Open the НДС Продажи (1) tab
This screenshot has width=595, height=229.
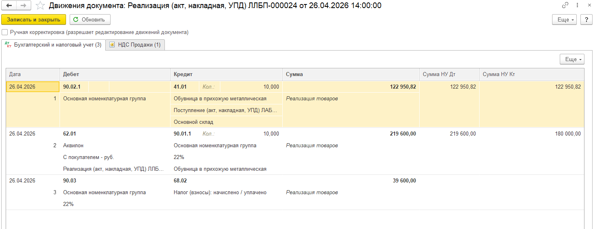click(x=135, y=45)
